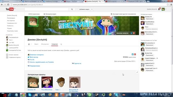Open Менеджер видео link

(x=50, y=14)
